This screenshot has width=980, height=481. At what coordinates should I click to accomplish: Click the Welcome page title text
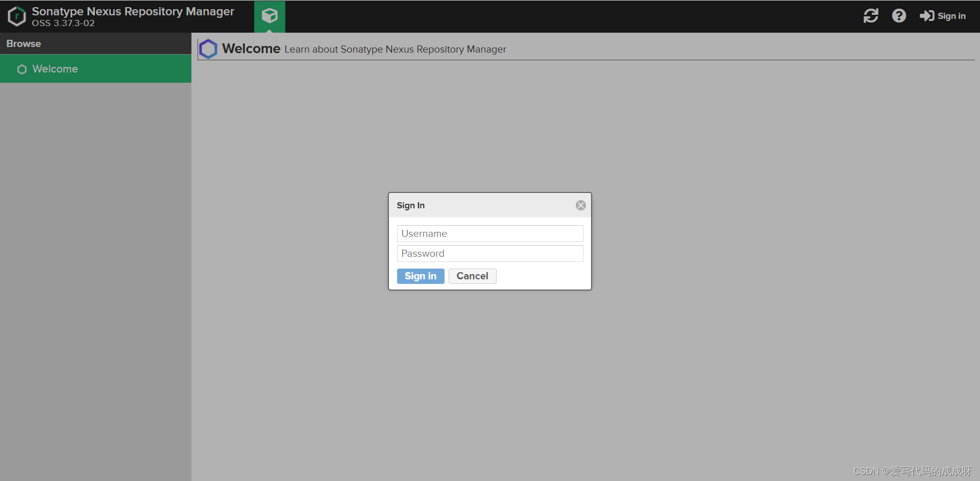point(251,49)
